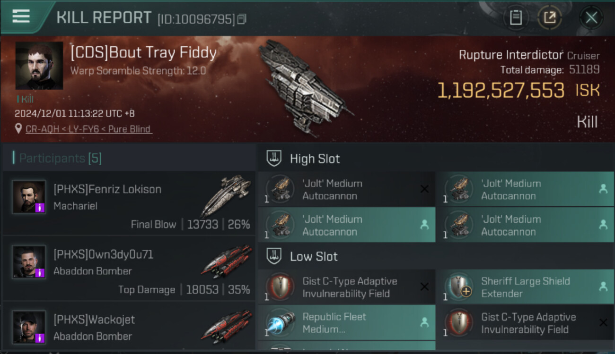Image resolution: width=615 pixels, height=354 pixels.
Task: Click Wackojet's Abaddon Bomber ship icon
Action: click(x=227, y=326)
